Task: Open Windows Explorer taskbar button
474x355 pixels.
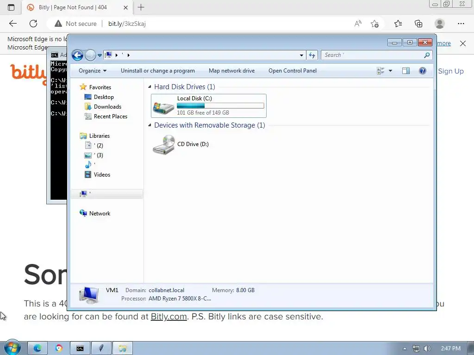Action: click(x=122, y=348)
